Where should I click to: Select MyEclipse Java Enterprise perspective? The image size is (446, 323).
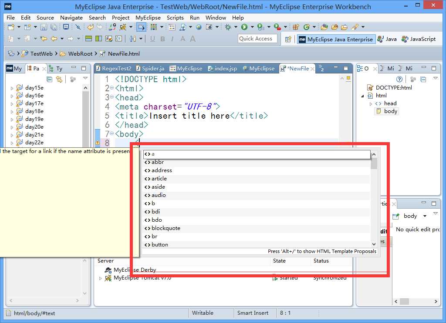(x=336, y=39)
